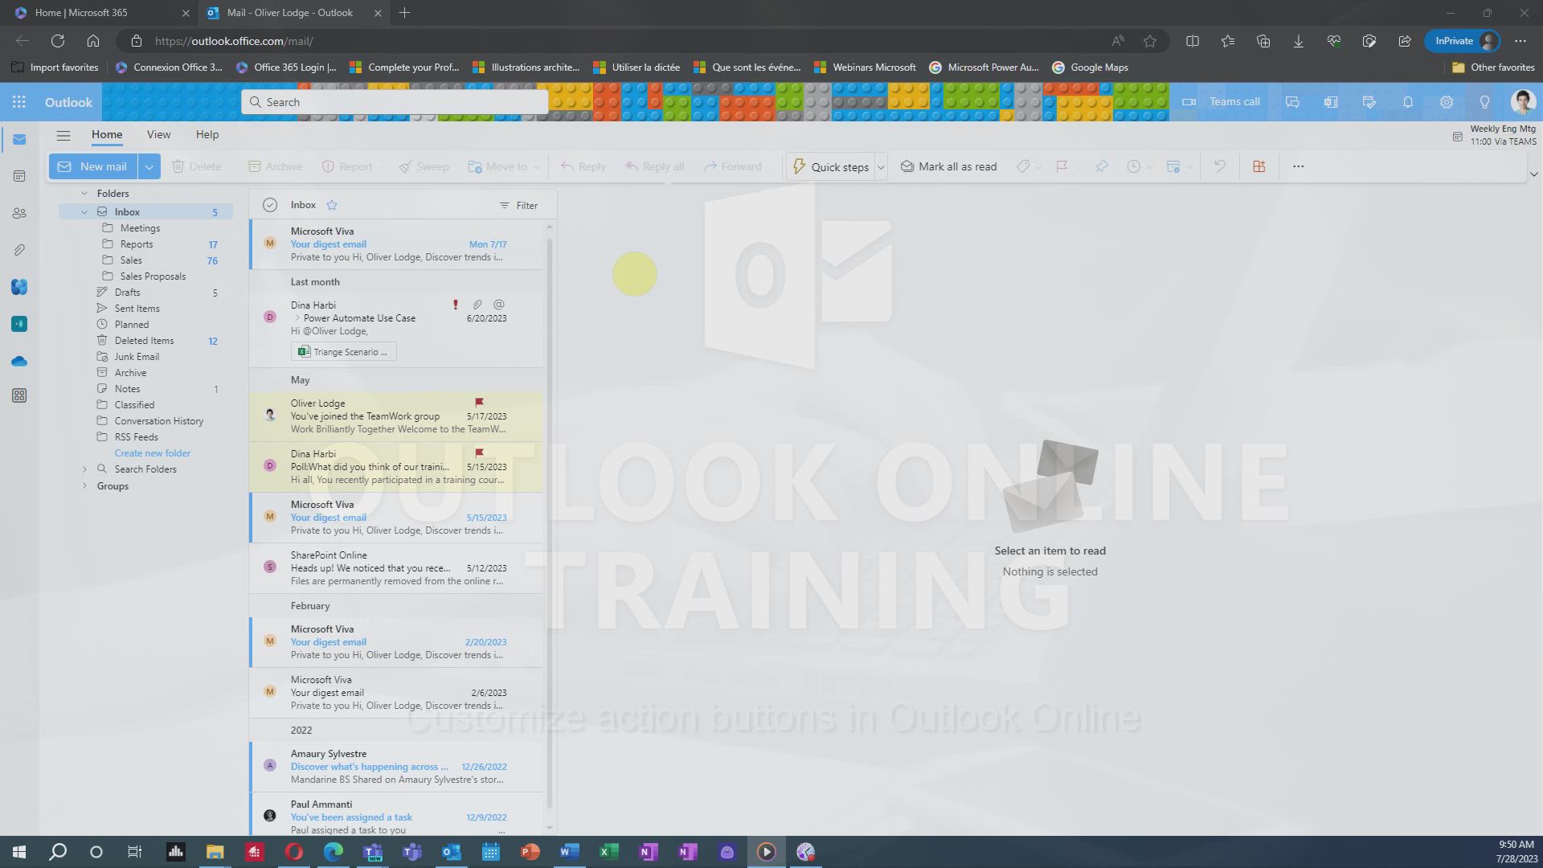
Task: Click the more options ellipsis in ribbon
Action: point(1299,166)
